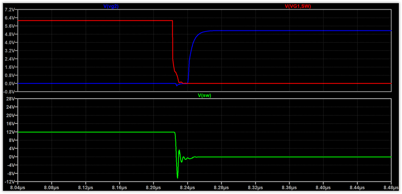402x194 pixels.
Task: Click the 0.8V axis label in top pane
Action: 10,75
